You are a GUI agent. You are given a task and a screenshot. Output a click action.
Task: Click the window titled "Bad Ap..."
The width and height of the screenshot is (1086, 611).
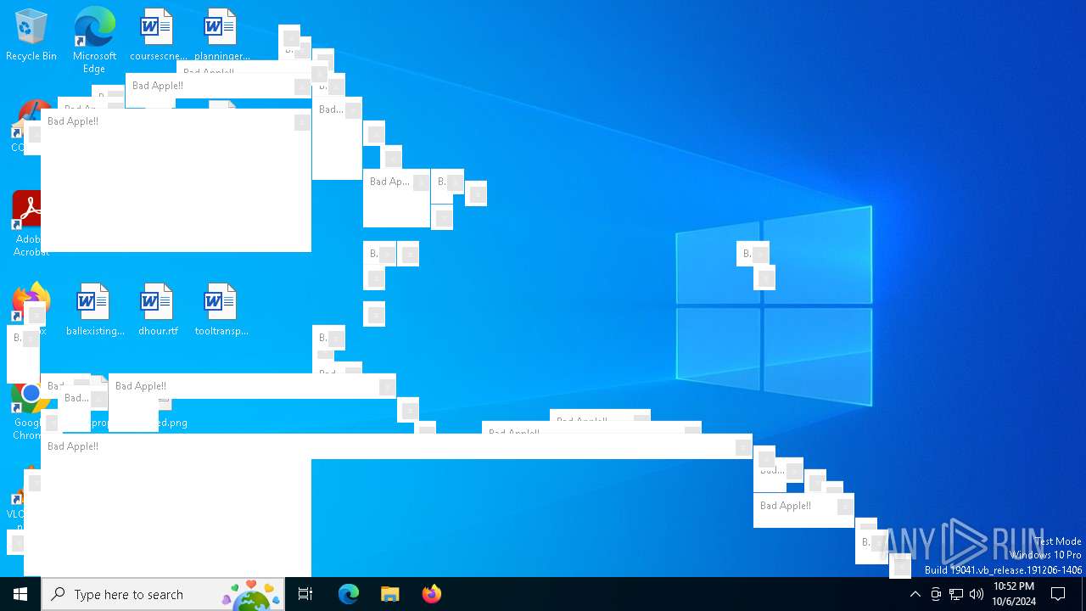click(396, 198)
